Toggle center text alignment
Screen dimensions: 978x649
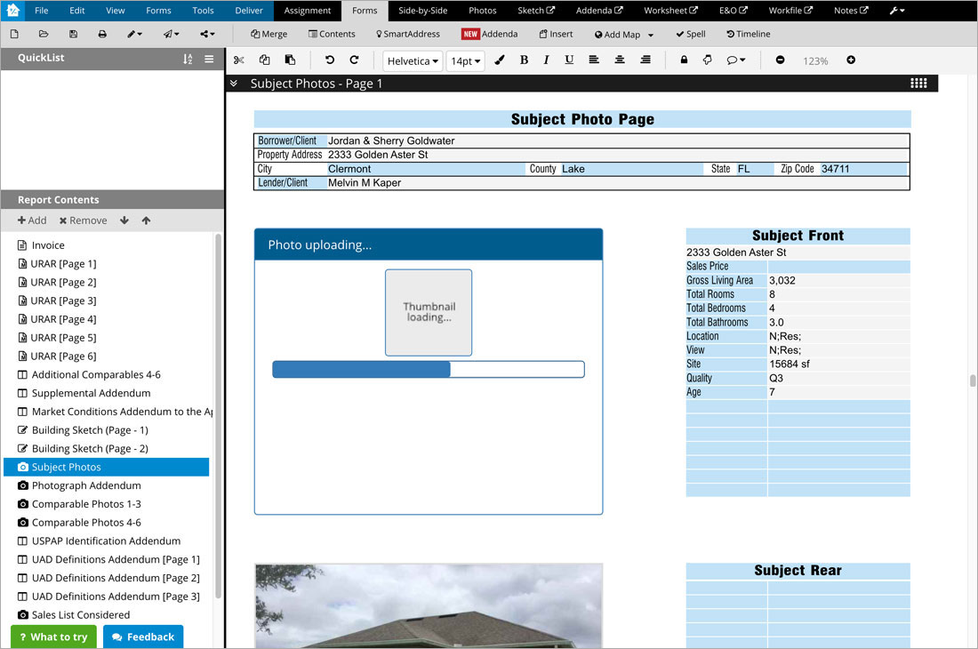pyautogui.click(x=619, y=60)
